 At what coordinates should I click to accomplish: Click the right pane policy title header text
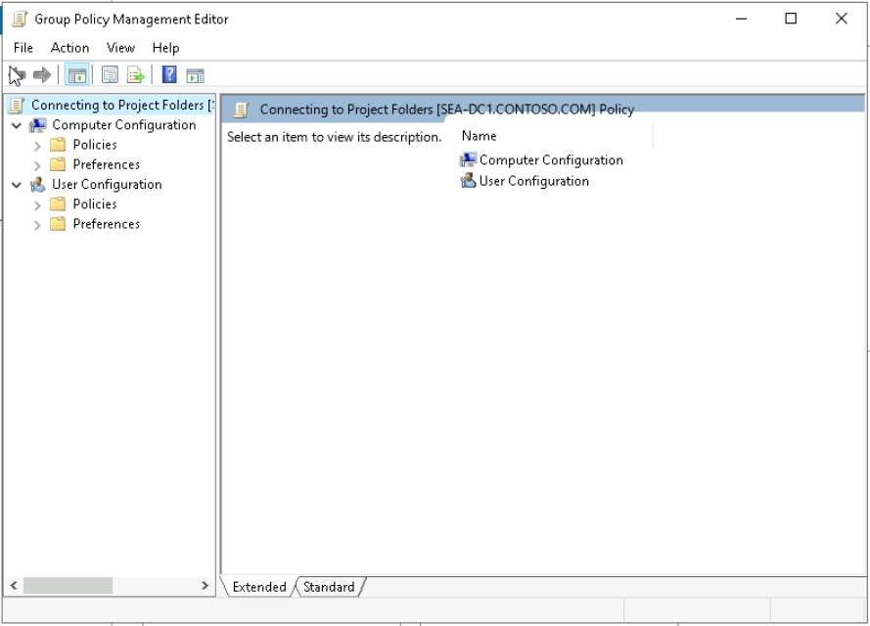pyautogui.click(x=446, y=110)
